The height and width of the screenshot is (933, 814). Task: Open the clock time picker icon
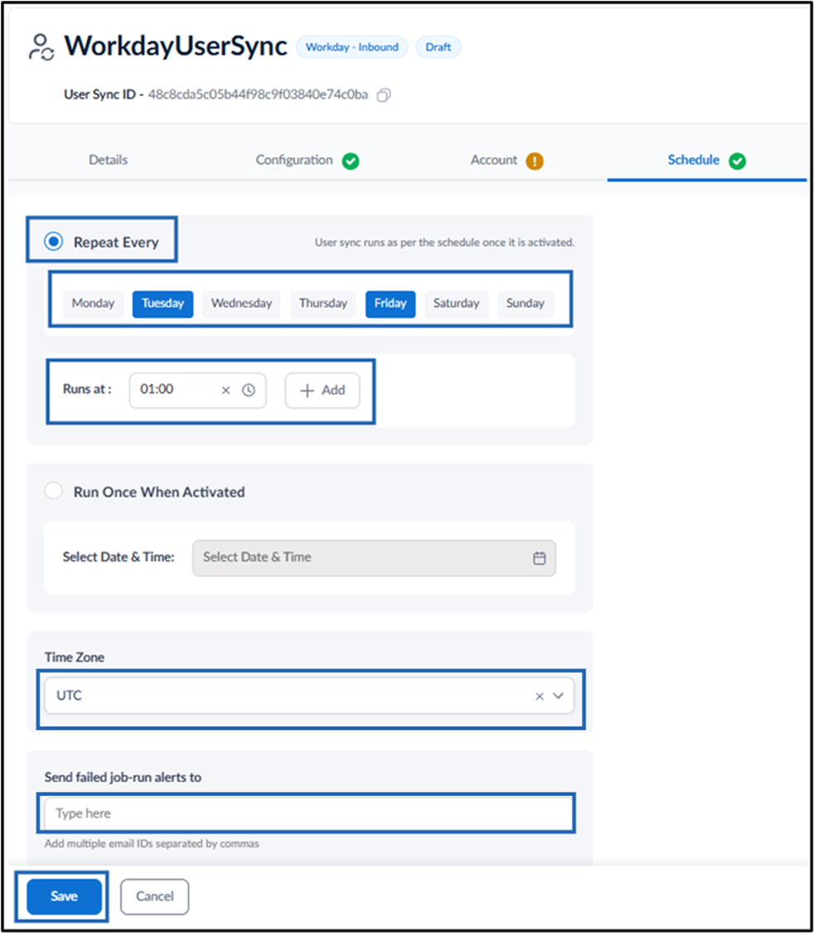point(249,391)
